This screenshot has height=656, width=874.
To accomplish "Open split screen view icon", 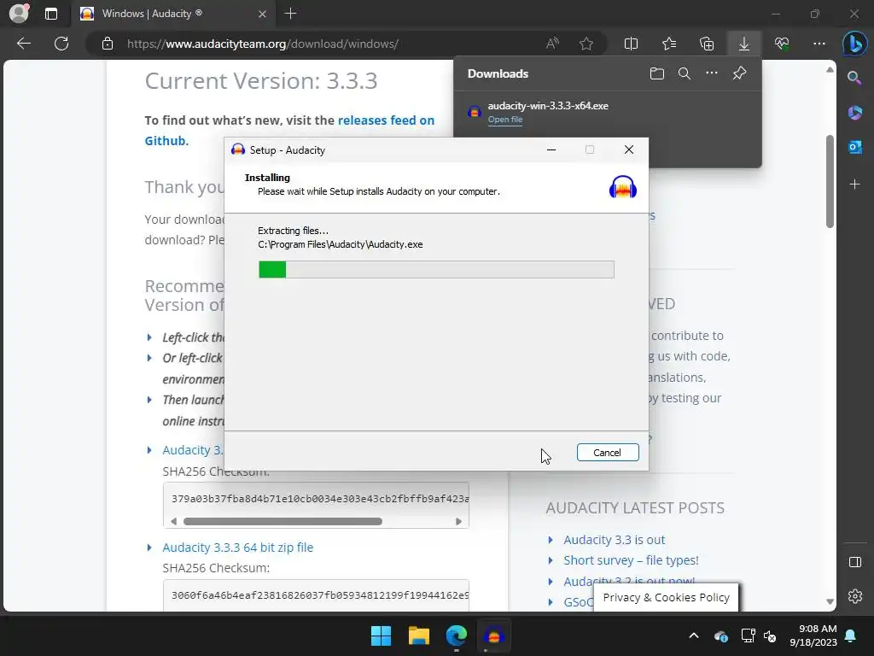I will [631, 44].
